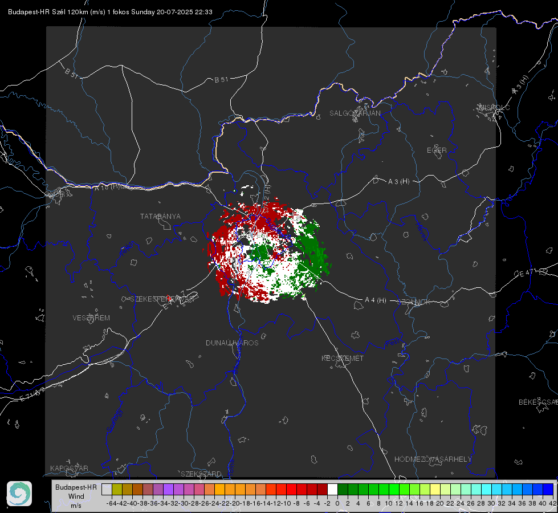558x513 pixels.
Task: Click the blue Heves county label
Action: pos(421,231)
